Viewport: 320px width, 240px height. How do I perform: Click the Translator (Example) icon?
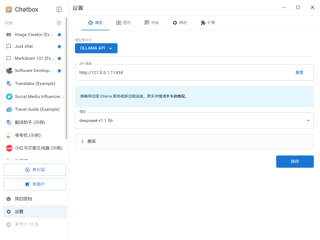pos(9,84)
